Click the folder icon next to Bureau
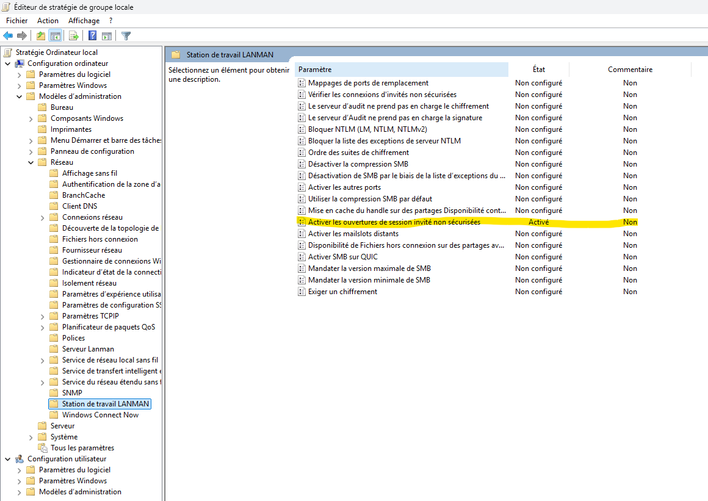 (43, 107)
